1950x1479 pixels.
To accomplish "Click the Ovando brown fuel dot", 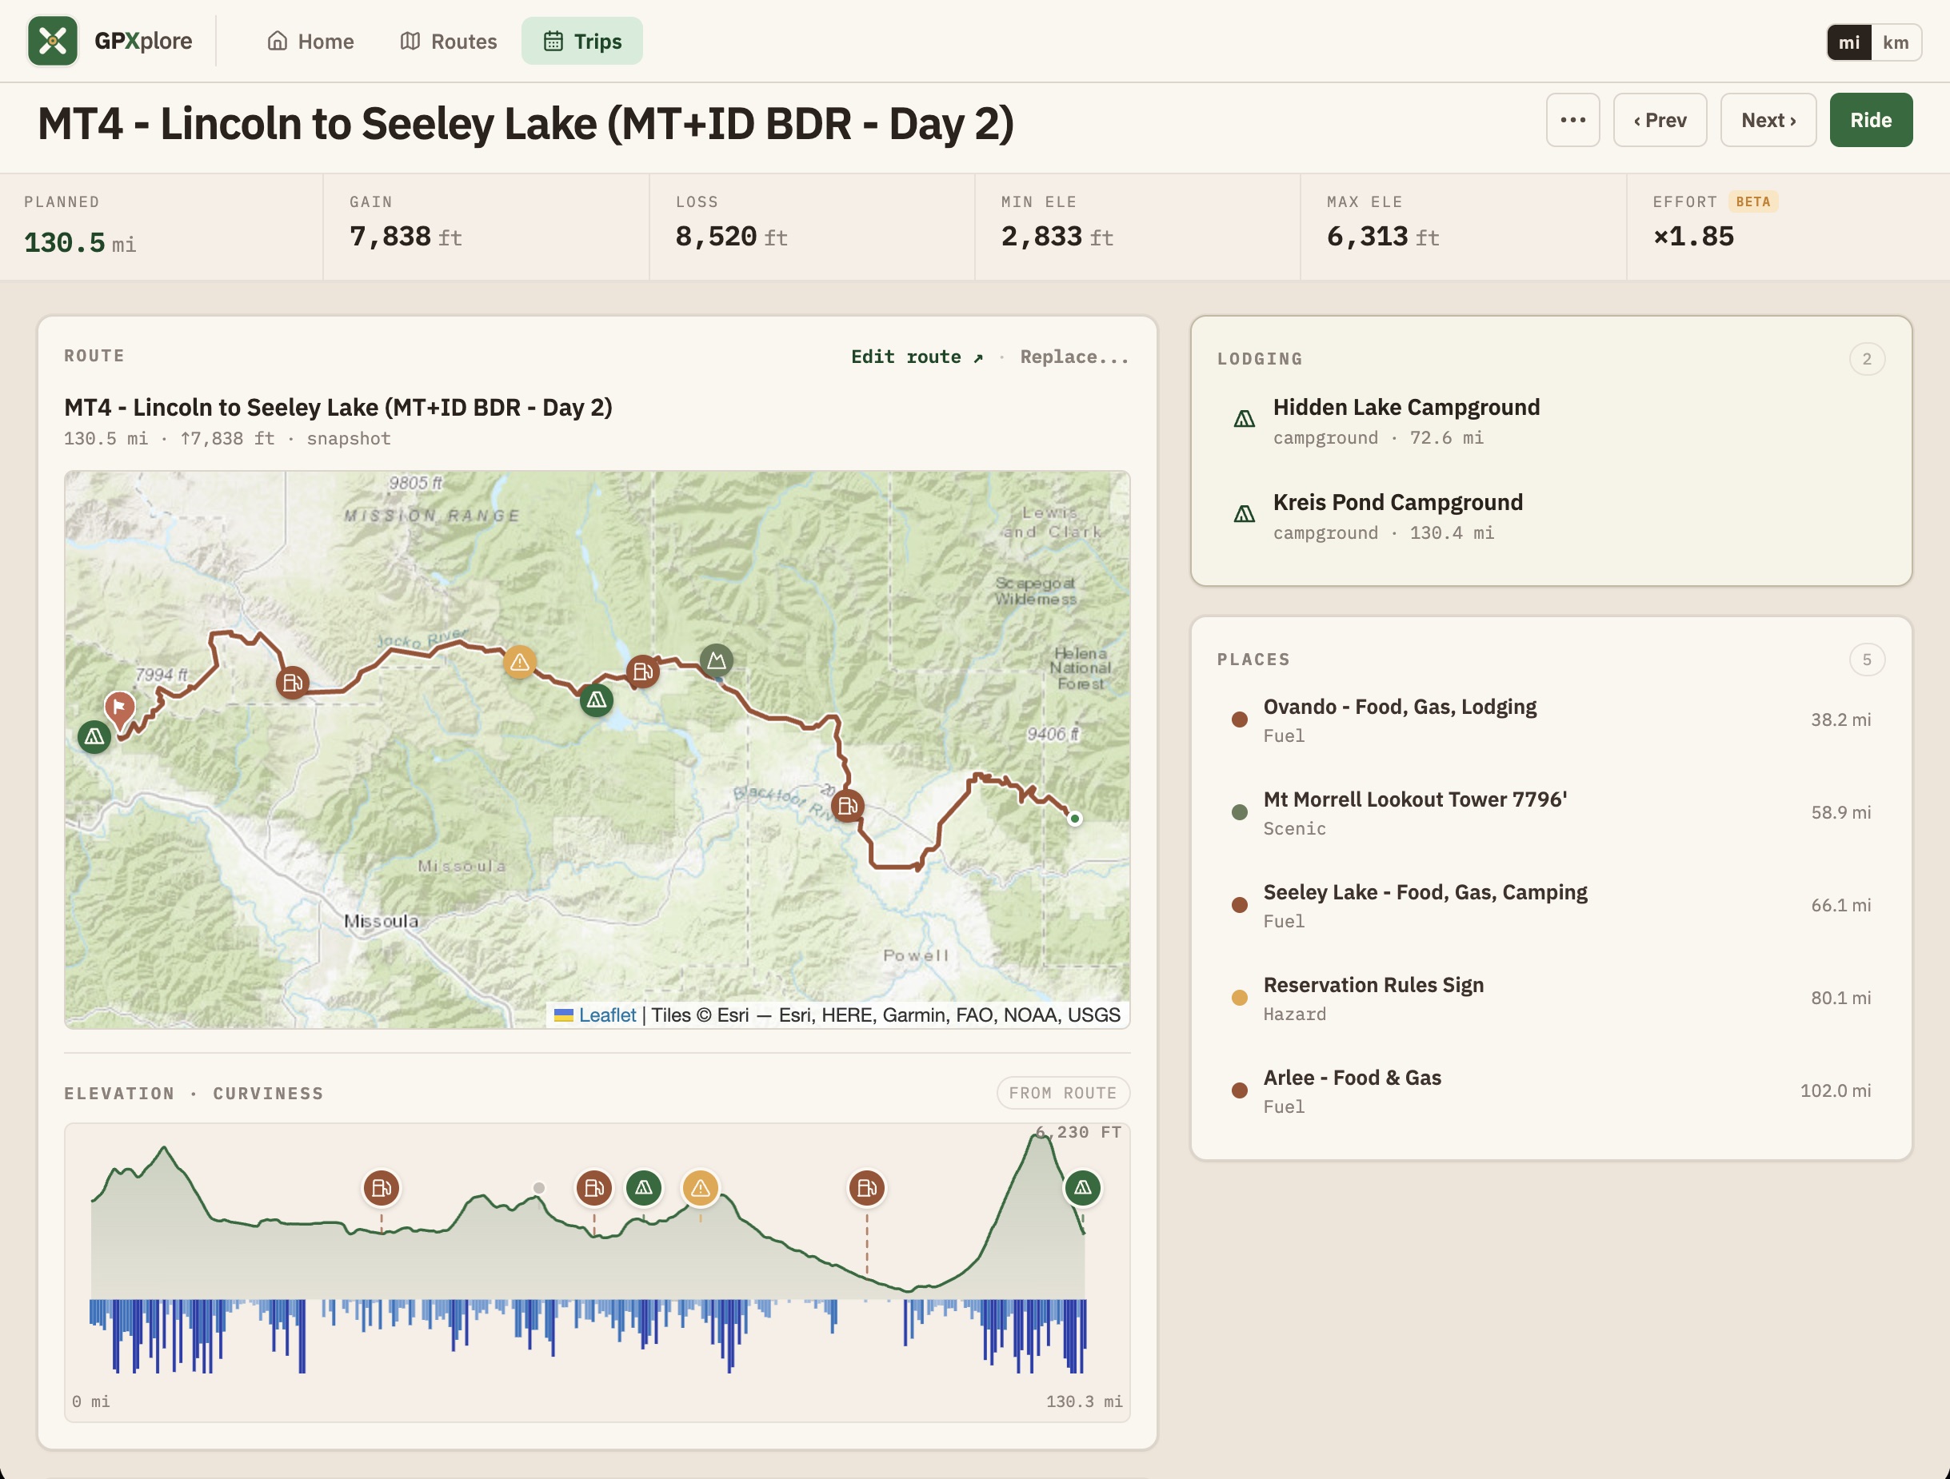I will click(1240, 720).
